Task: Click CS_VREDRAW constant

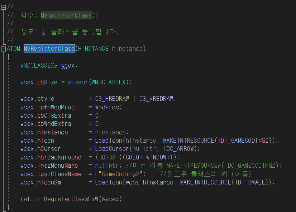Action: coord(156,99)
